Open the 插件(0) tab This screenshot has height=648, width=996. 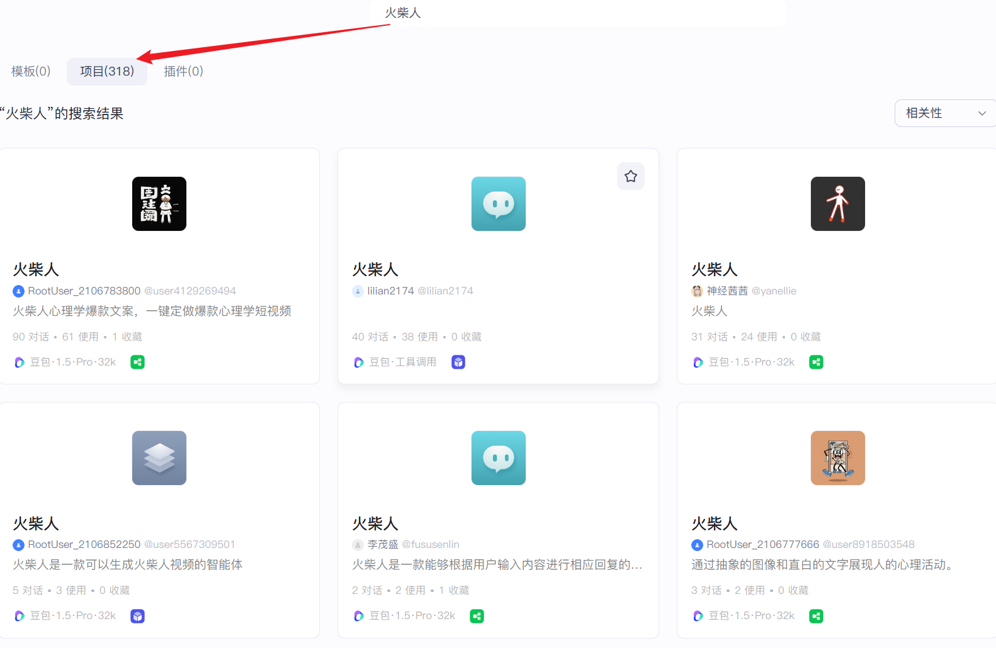click(183, 71)
